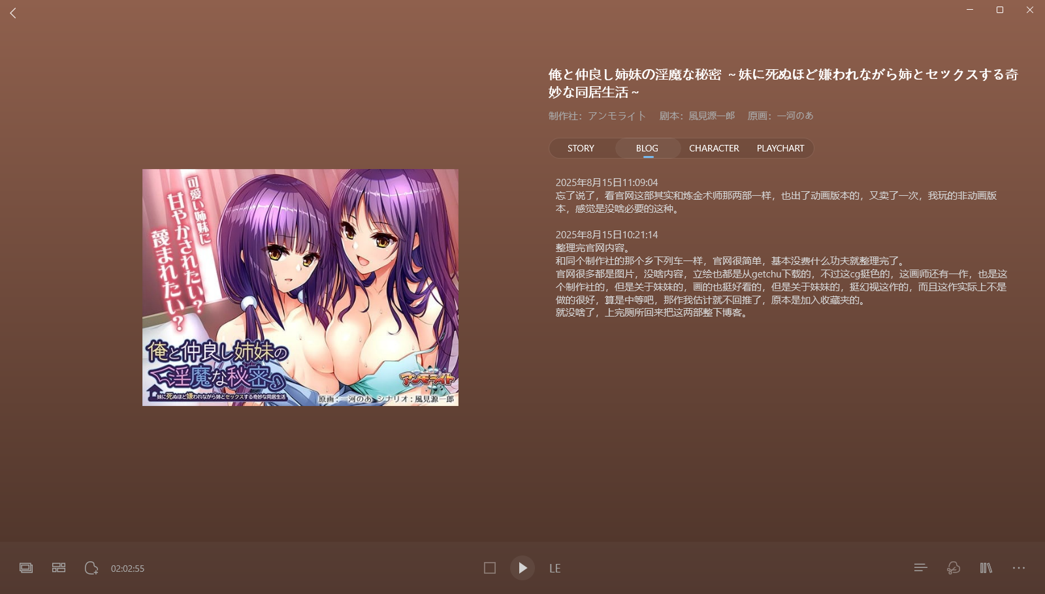
Task: Click the 制作社: アンモライト label
Action: (597, 116)
